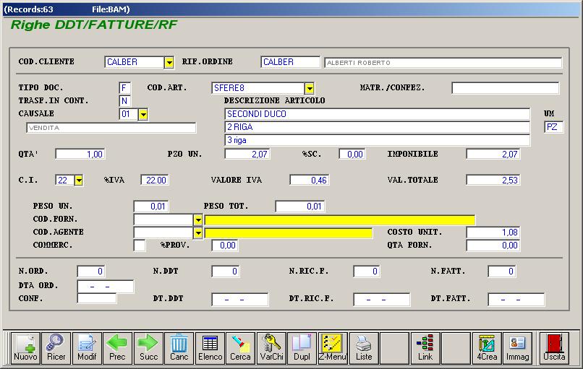Viewport: 583px width, 369px height.
Task: Click the Cerca find icon
Action: (240, 348)
